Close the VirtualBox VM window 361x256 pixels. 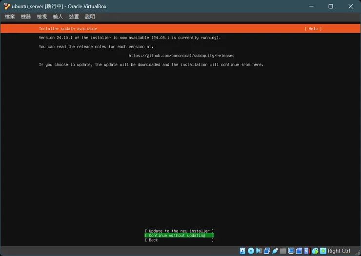[x=351, y=6]
